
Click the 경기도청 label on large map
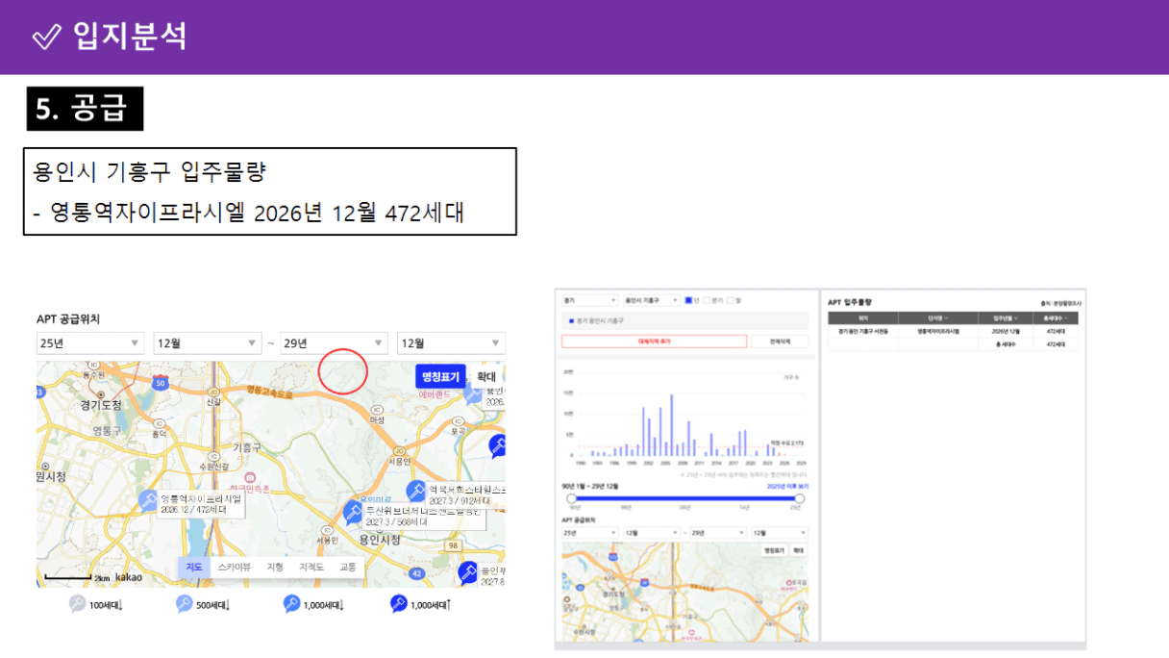101,405
